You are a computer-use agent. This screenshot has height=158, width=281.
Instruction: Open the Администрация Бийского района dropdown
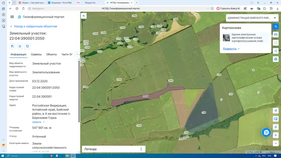tap(252, 18)
